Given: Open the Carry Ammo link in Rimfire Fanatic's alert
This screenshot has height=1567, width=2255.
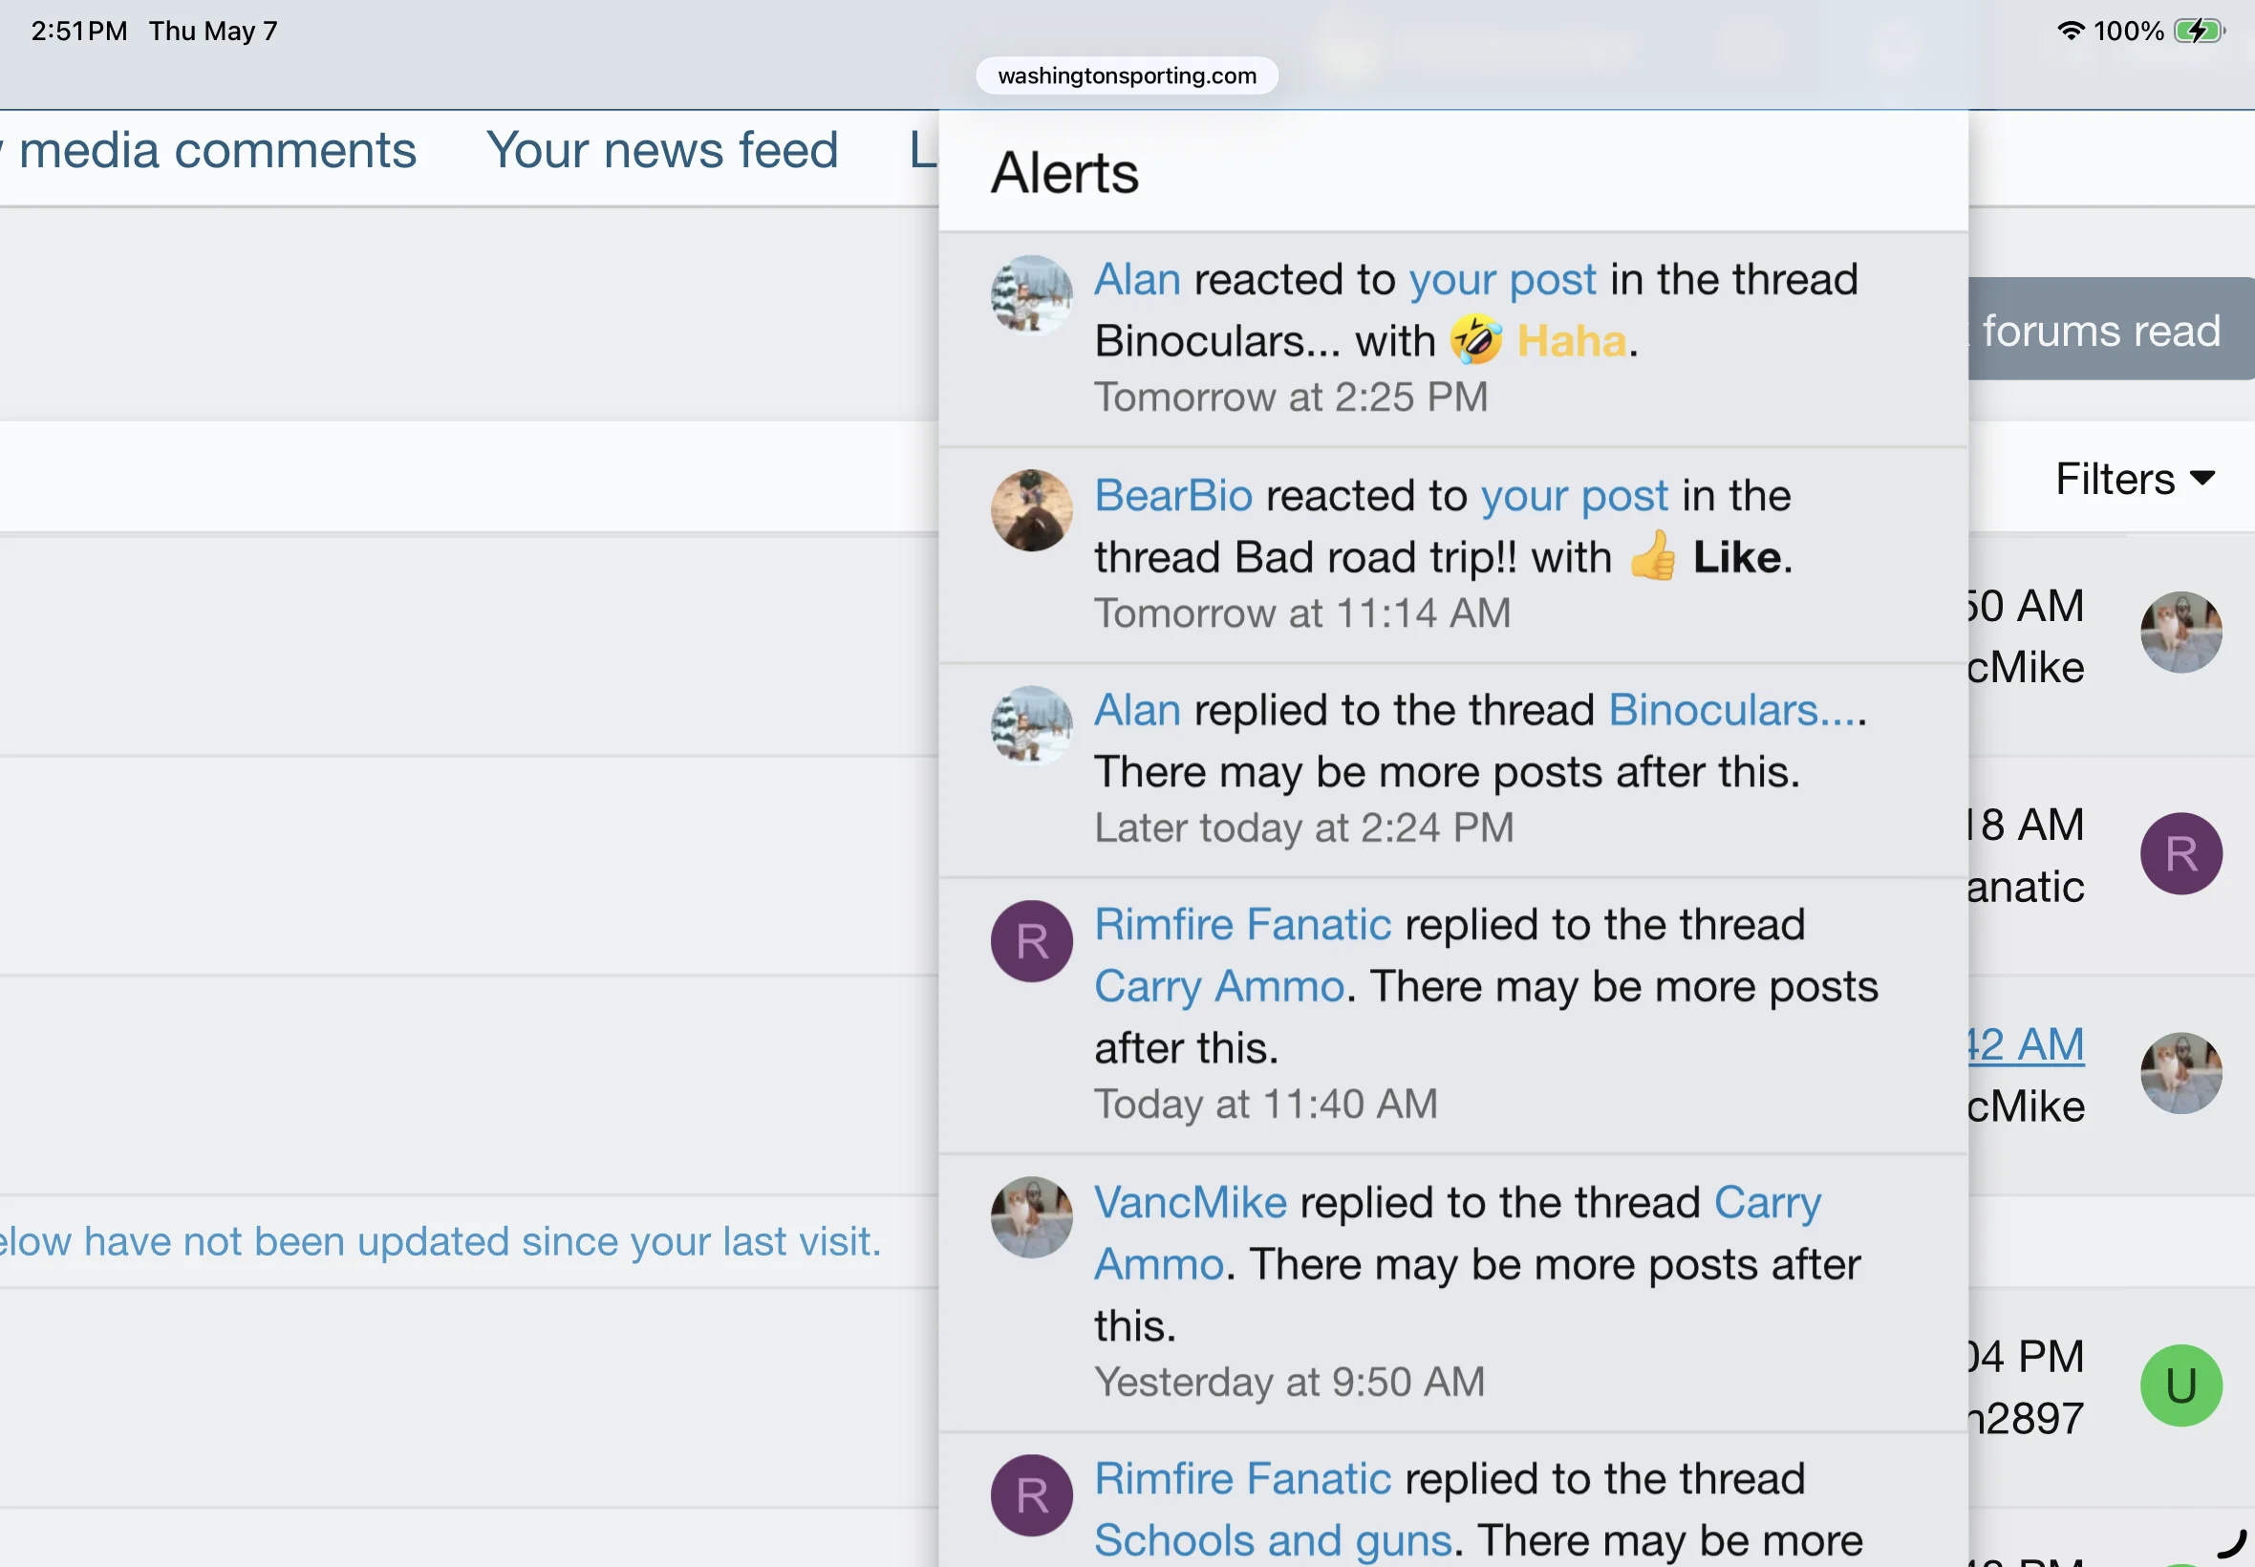Looking at the screenshot, I should tap(1218, 986).
